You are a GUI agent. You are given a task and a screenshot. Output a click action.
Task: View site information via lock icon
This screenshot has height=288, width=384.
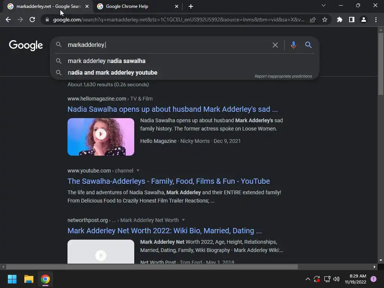(x=47, y=19)
